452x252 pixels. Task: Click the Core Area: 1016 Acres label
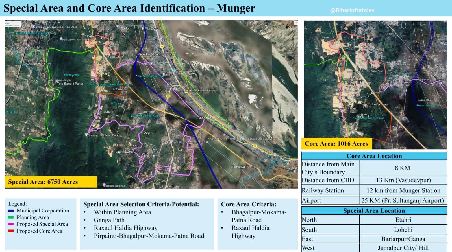[336, 144]
